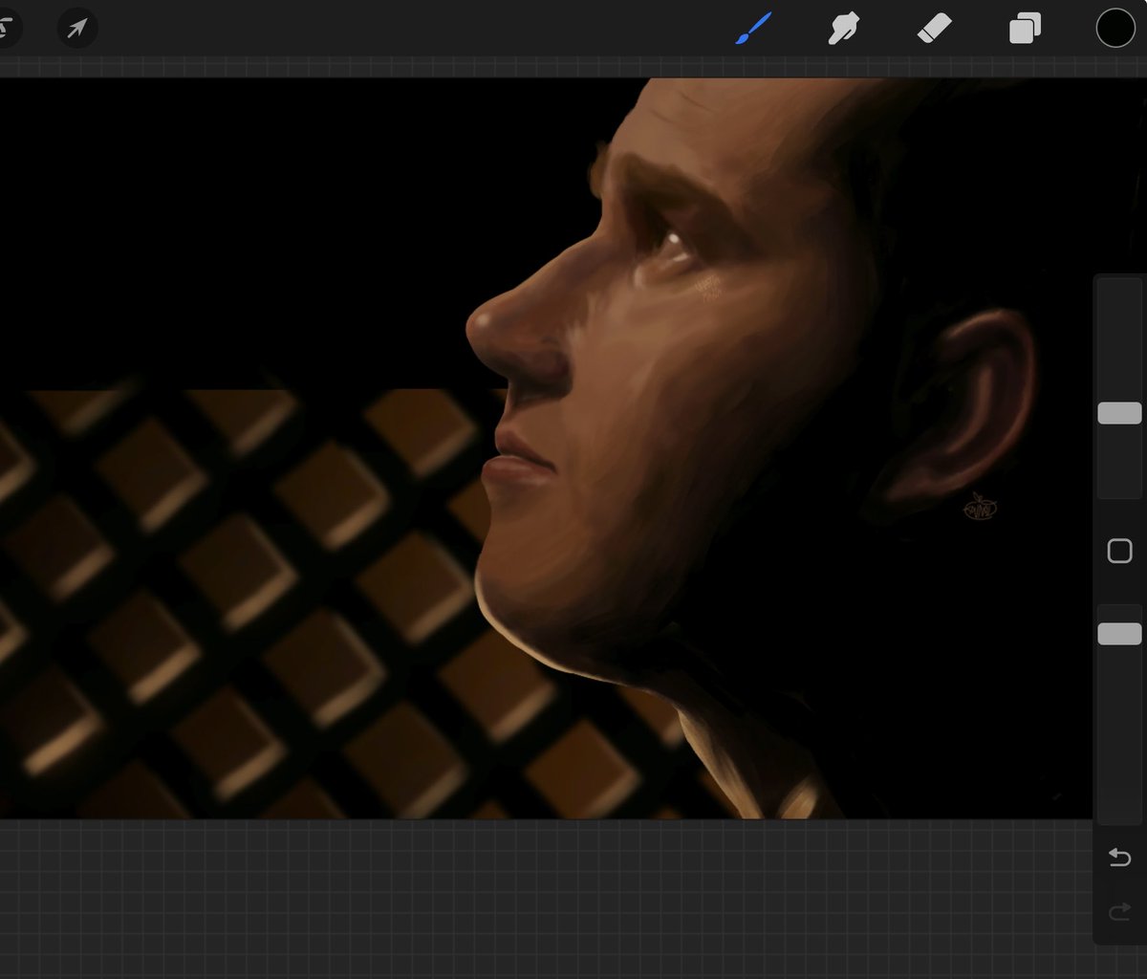Open the Selection tool
1147x979 pixels.
[x=8, y=29]
